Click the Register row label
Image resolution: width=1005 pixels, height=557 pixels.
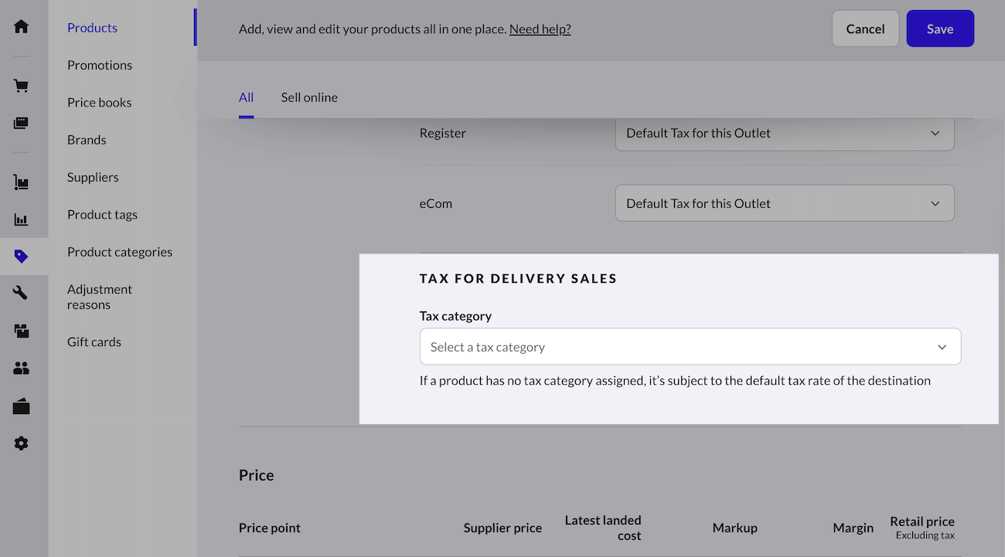pos(443,133)
